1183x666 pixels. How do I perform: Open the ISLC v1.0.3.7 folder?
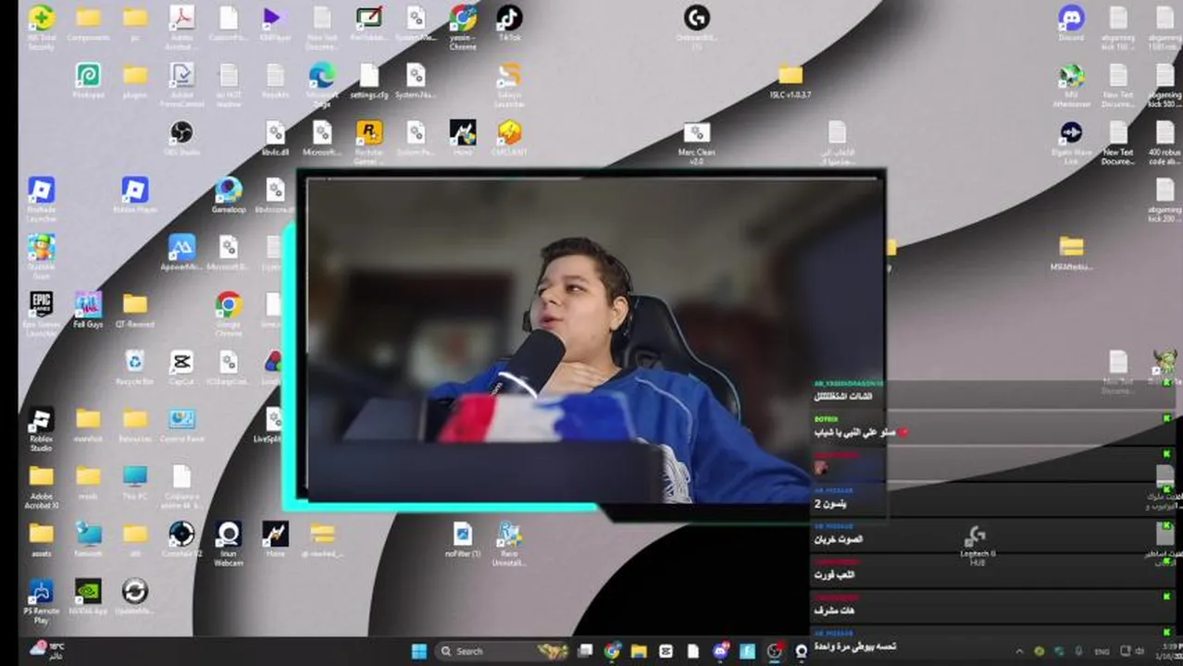point(790,81)
